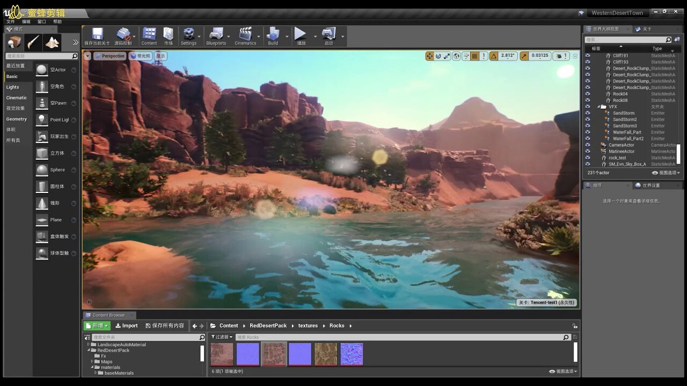Hide the SandStorm emitter in outliner

[x=588, y=113]
